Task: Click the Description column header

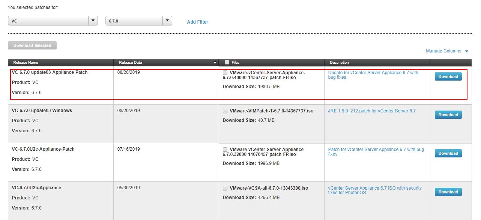Action: click(x=377, y=63)
